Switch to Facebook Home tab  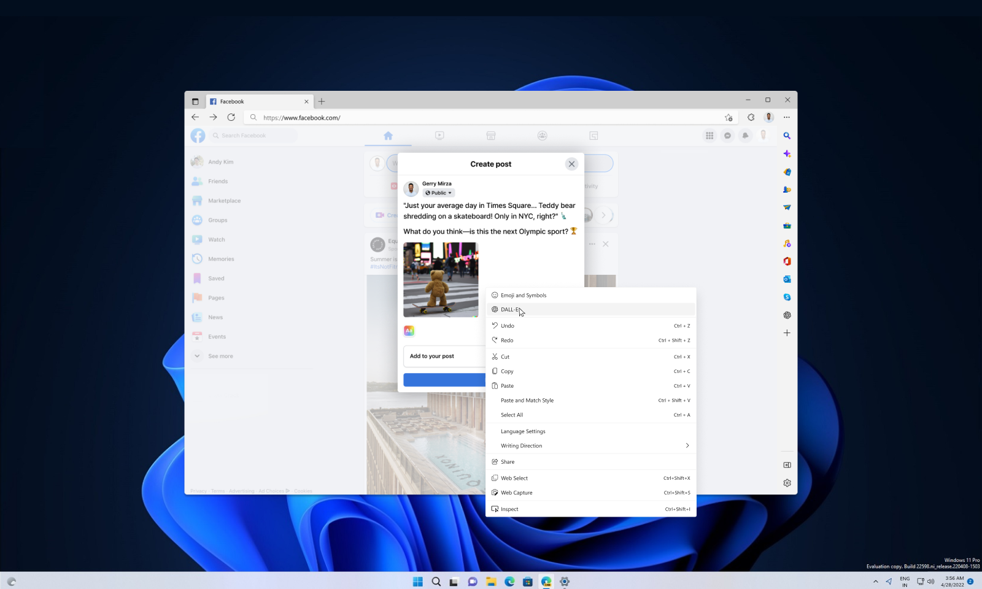[388, 136]
